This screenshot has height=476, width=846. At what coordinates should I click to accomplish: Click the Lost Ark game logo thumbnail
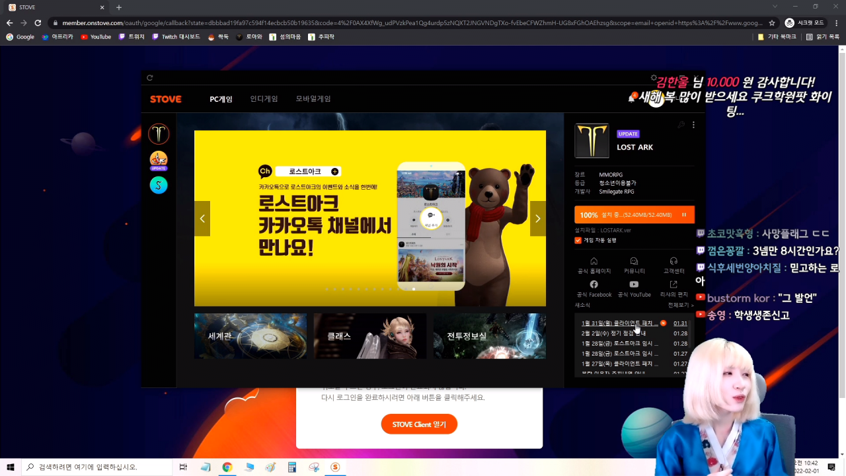click(x=592, y=141)
